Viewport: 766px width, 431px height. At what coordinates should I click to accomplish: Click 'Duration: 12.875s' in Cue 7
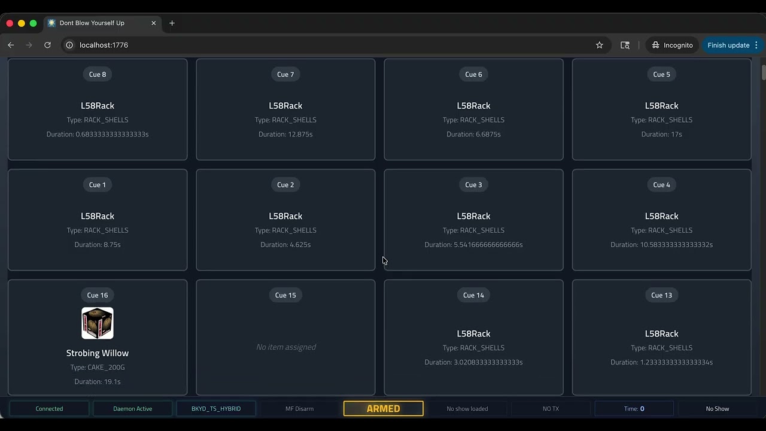click(285, 134)
